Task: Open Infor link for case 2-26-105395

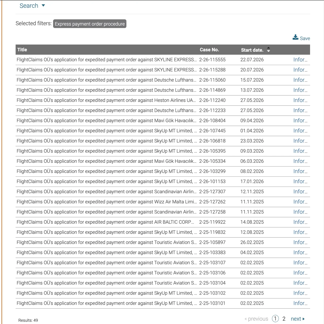Action: pyautogui.click(x=300, y=151)
